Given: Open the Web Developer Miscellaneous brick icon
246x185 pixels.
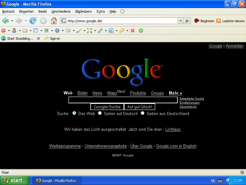Looking at the screenshot, I should click(68, 31).
